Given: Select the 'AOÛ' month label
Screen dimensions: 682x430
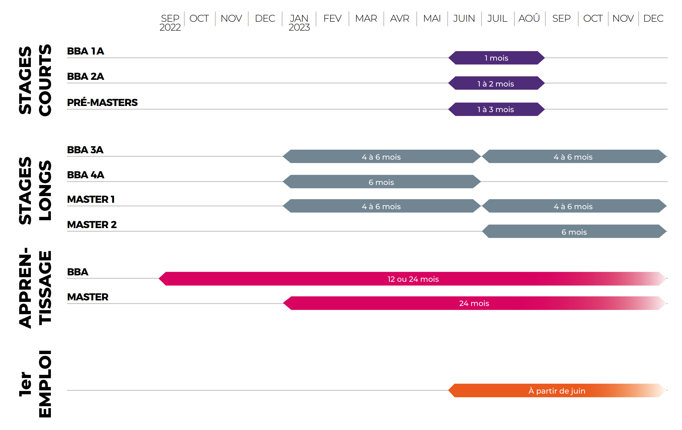Looking at the screenshot, I should click(x=529, y=18).
